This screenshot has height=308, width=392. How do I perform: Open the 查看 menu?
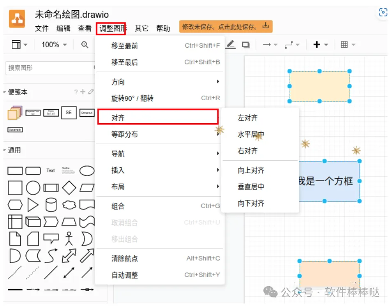tap(85, 28)
